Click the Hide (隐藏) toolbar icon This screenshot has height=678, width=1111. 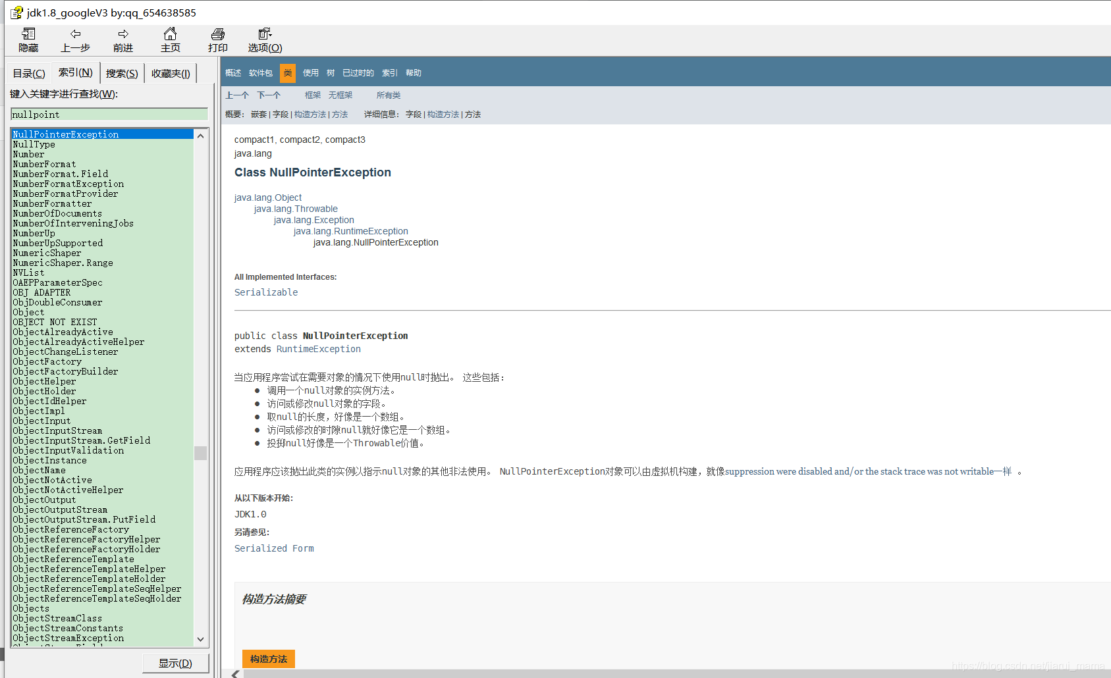tap(28, 34)
